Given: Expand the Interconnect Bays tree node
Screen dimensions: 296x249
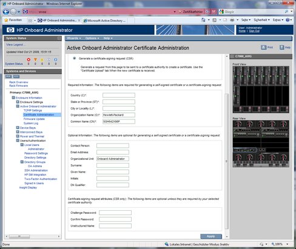Looking at the screenshot, I should pos(18,132).
